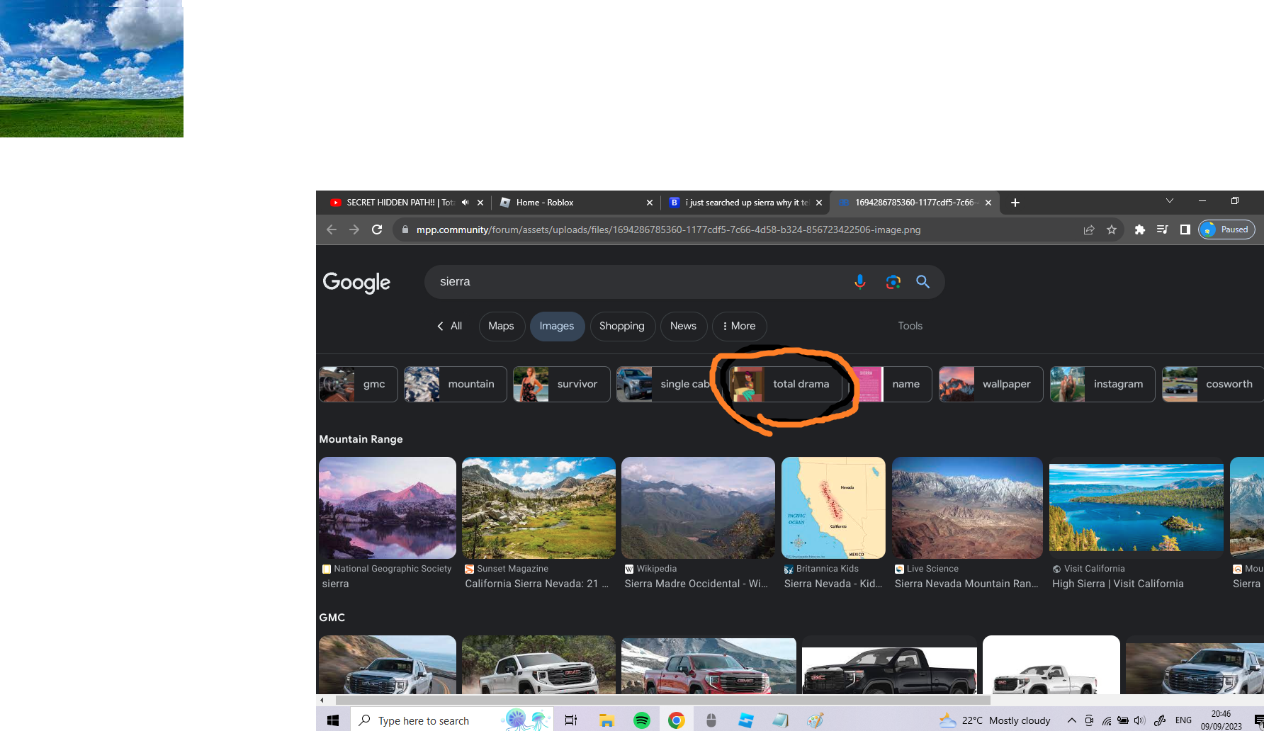
Task: Select the gmc suggestion chip
Action: point(358,384)
